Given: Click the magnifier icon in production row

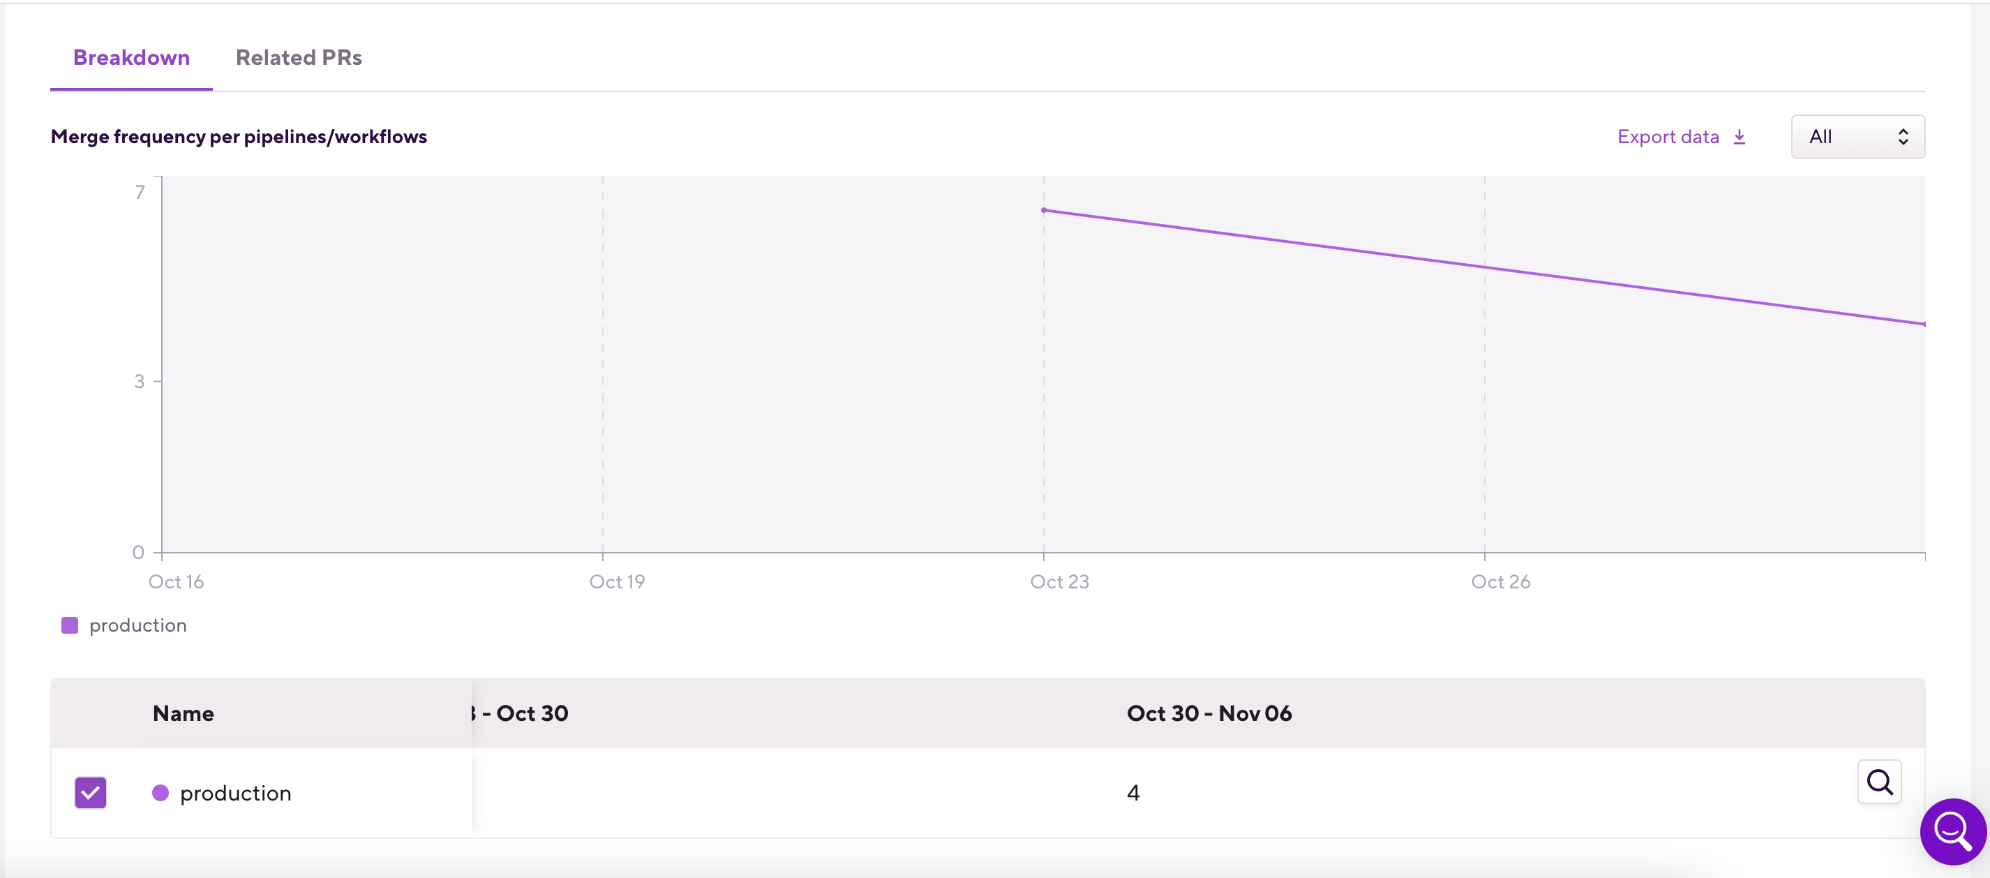Looking at the screenshot, I should [x=1879, y=782].
